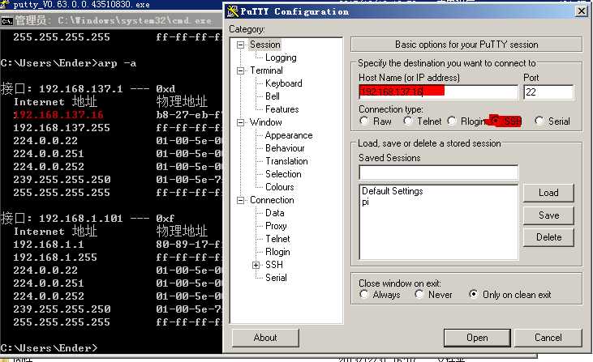Open the Behaviour settings category
593x362 pixels.
pyautogui.click(x=285, y=148)
